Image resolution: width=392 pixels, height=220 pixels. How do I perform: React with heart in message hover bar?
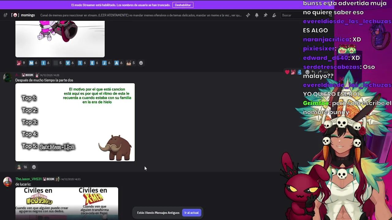(x=287, y=72)
